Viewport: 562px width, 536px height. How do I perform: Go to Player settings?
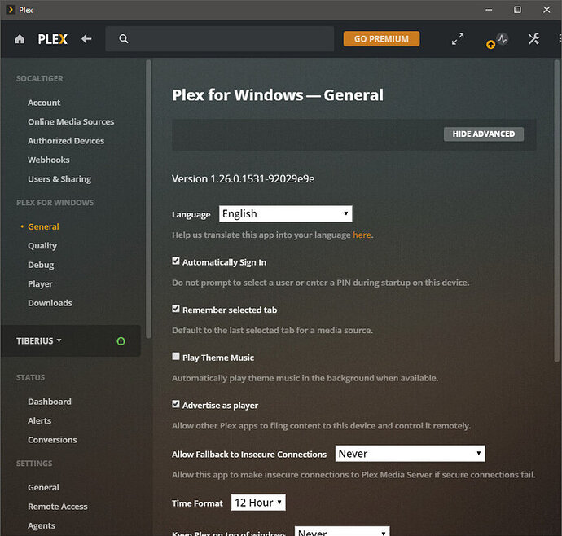(40, 283)
